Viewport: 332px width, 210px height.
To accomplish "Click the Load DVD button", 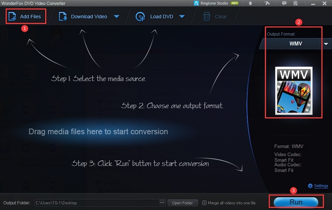I will click(x=154, y=17).
